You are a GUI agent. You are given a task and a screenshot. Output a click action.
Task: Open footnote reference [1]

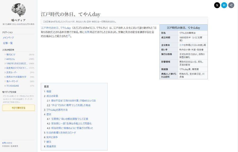point(69,35)
